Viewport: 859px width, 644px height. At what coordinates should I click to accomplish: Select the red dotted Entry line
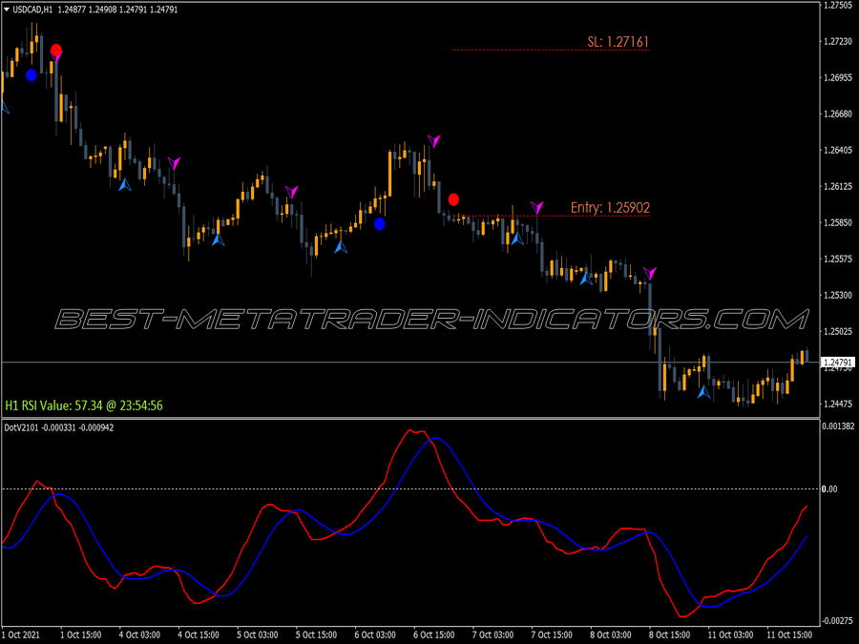click(x=554, y=216)
